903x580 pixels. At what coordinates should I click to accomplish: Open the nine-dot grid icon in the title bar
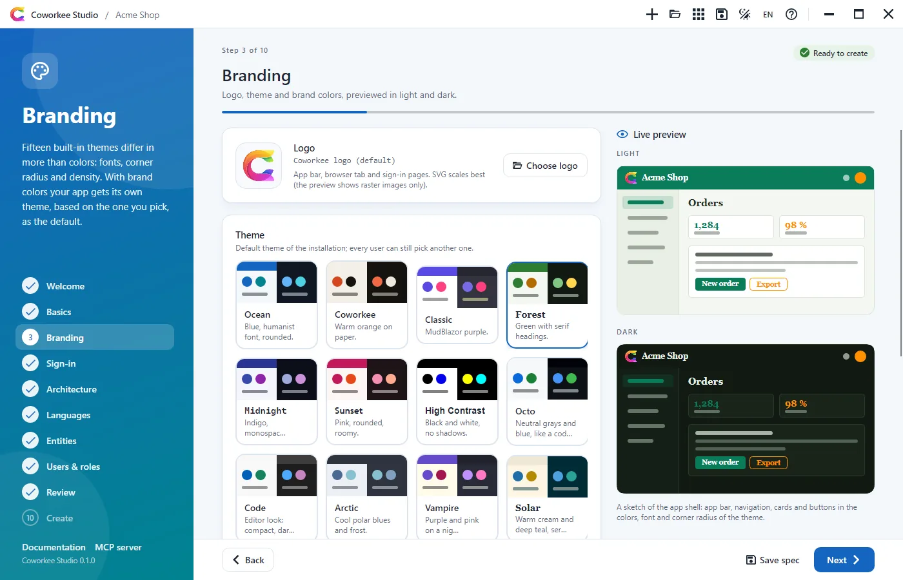699,14
